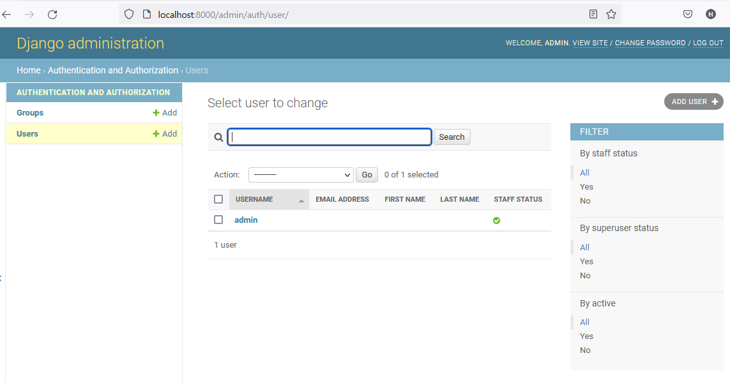Filter by active No
This screenshot has width=730, height=383.
click(x=585, y=350)
